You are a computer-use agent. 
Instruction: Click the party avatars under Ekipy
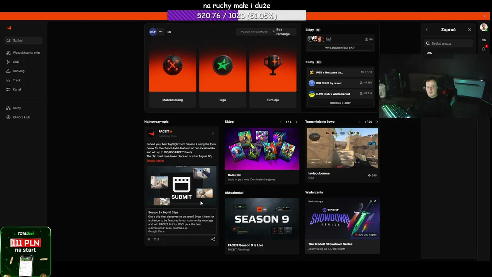tap(319, 39)
